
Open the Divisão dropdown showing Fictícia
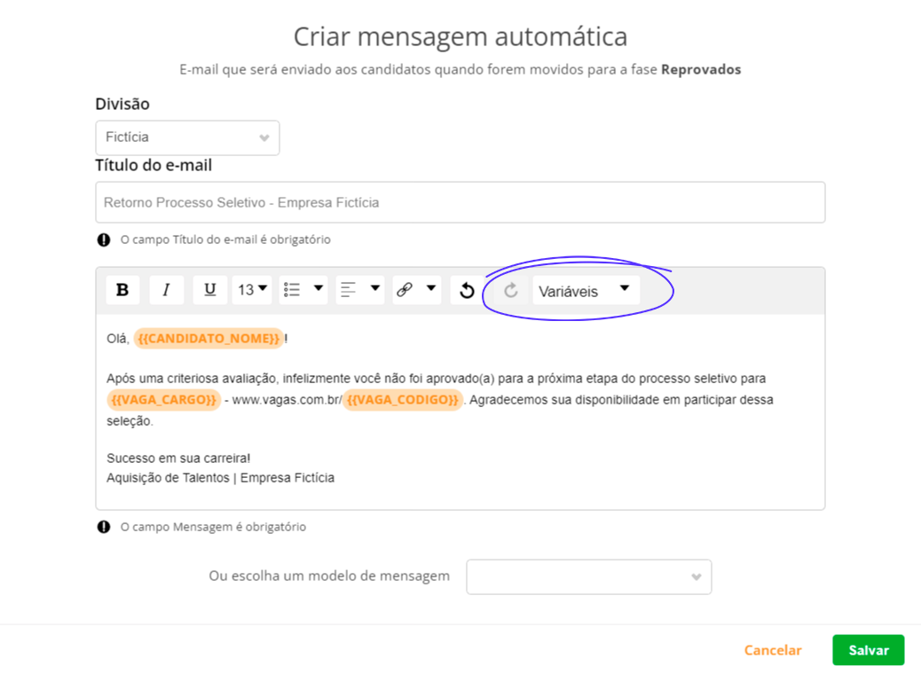click(187, 138)
